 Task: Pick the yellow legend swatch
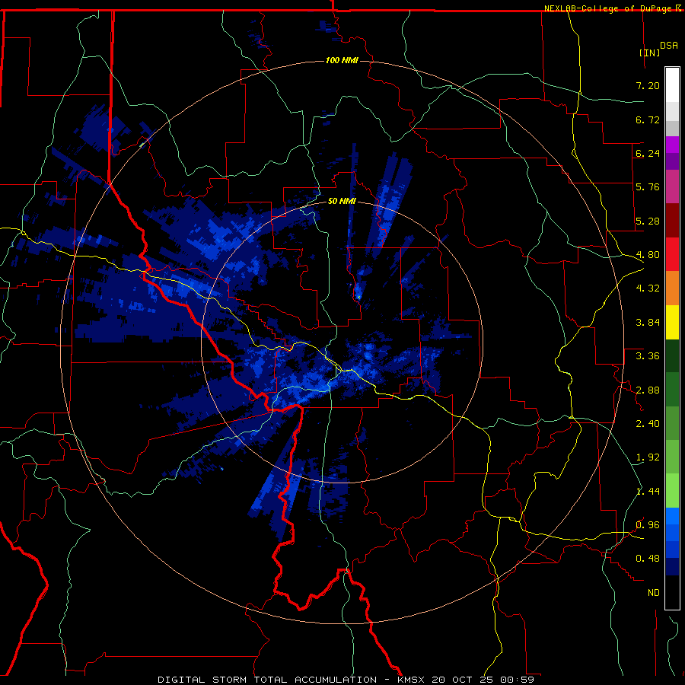pyautogui.click(x=672, y=322)
